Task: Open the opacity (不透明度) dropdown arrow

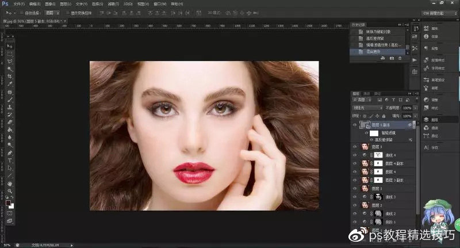Action: tap(415, 108)
